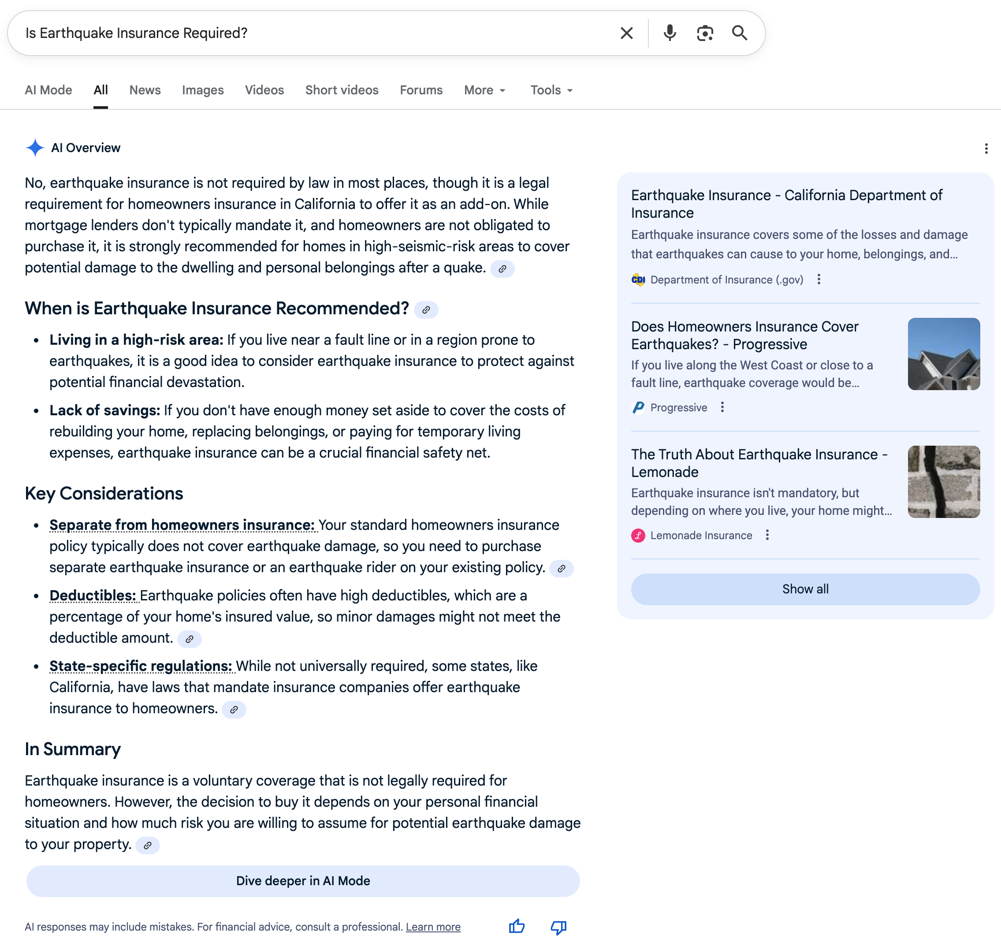Start a voice search with the microphone icon
Image resolution: width=1001 pixels, height=946 pixels.
[670, 33]
